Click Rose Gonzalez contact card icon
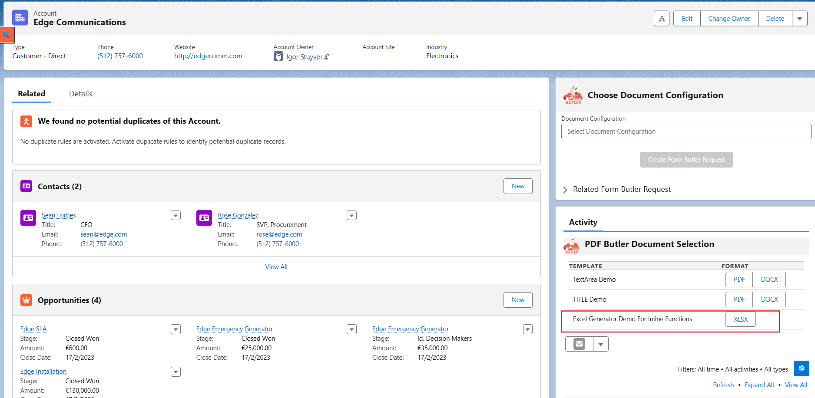815x398 pixels. tap(204, 218)
